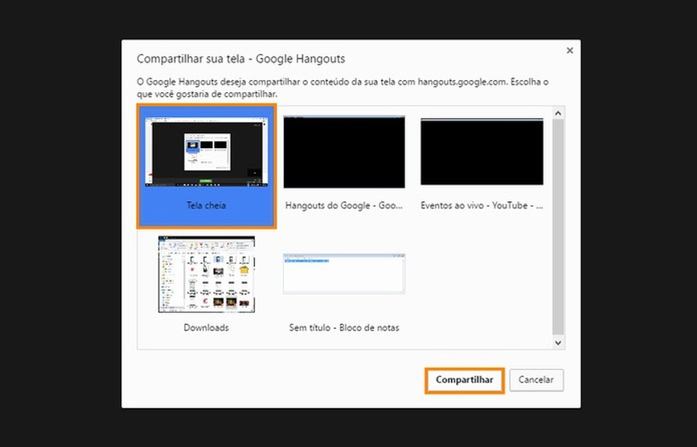Click the vertical scrollbar thumb
This screenshot has width=697, height=447.
point(558,227)
